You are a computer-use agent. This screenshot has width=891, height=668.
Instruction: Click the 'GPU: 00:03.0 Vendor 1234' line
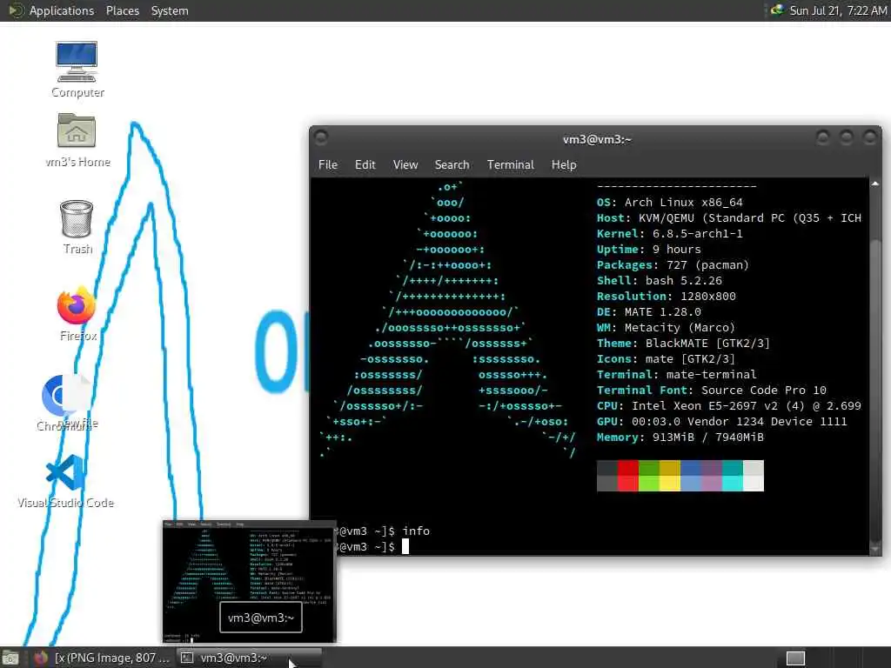tap(721, 422)
